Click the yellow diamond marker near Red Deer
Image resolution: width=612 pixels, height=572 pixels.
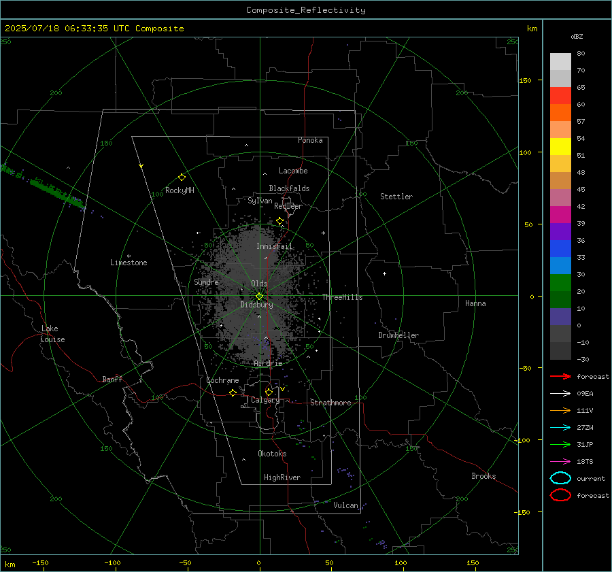[280, 221]
